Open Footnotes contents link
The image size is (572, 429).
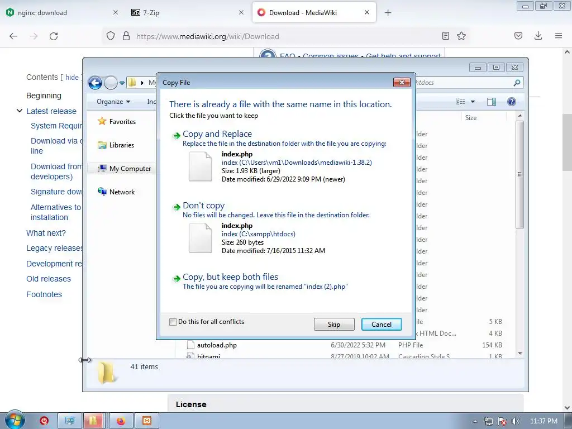tap(44, 294)
